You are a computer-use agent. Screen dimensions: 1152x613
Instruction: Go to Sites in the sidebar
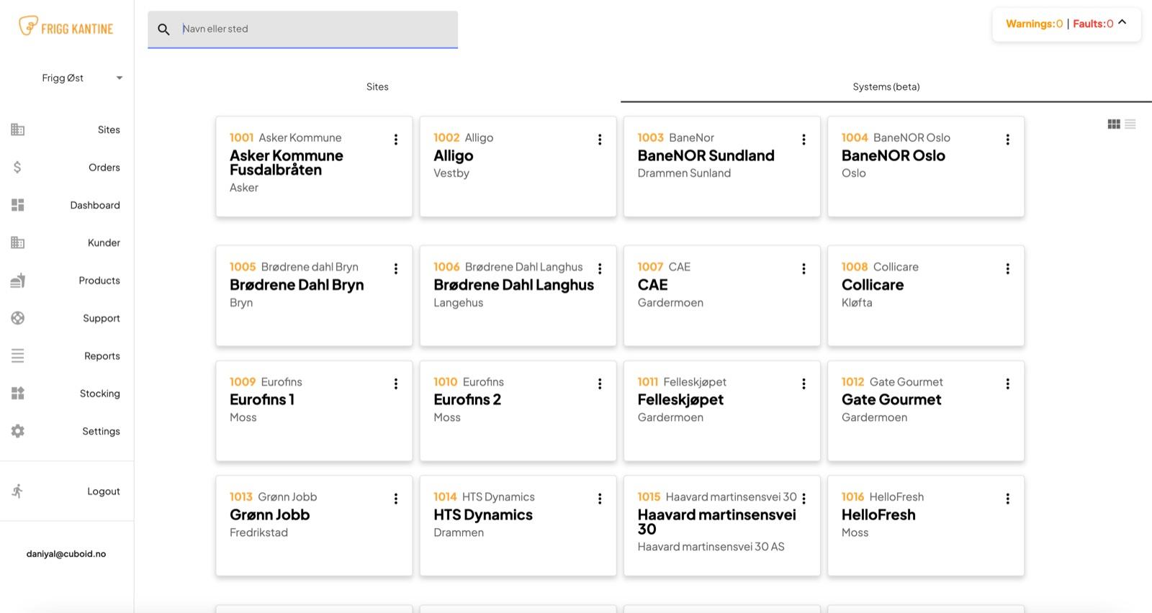(x=109, y=130)
